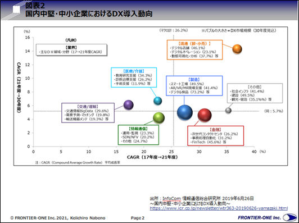The height and width of the screenshot is (223, 299).
Task: Open the icr.co.jp newsletter hyperlink
Action: point(219,208)
